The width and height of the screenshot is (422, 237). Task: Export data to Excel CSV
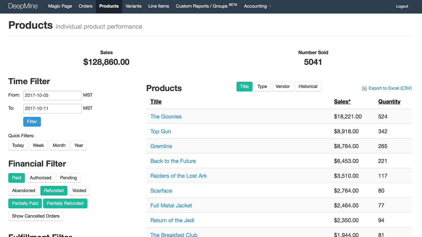(x=390, y=88)
